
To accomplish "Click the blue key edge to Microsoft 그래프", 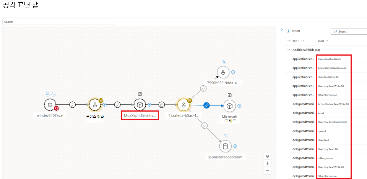I will pos(206,105).
